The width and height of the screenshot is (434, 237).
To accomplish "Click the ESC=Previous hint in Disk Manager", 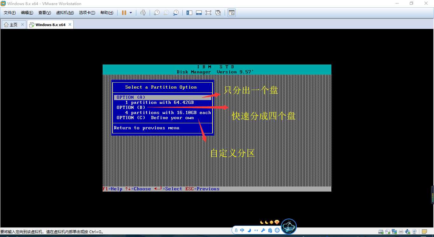I will pos(202,189).
